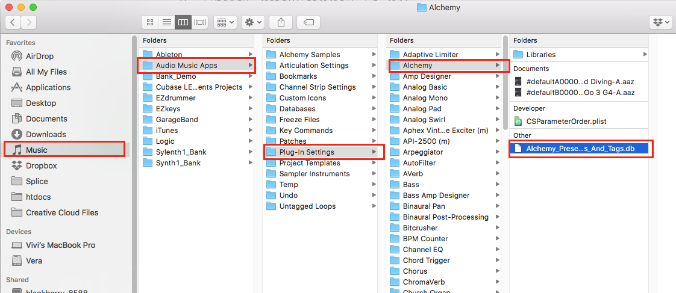The height and width of the screenshot is (293, 676).
Task: Select the #defaultA0000...d Diving-A.aaz file
Action: pos(579,81)
